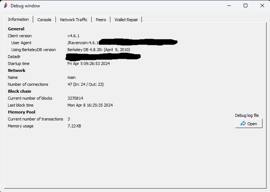The width and height of the screenshot is (270, 192).
Task: Click the memory usage value 7.22 KB
Action: point(74,126)
